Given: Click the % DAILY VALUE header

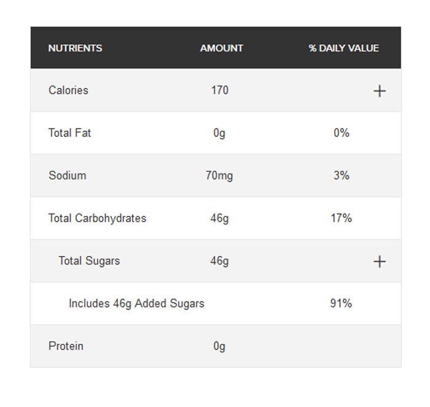Looking at the screenshot, I should point(343,48).
